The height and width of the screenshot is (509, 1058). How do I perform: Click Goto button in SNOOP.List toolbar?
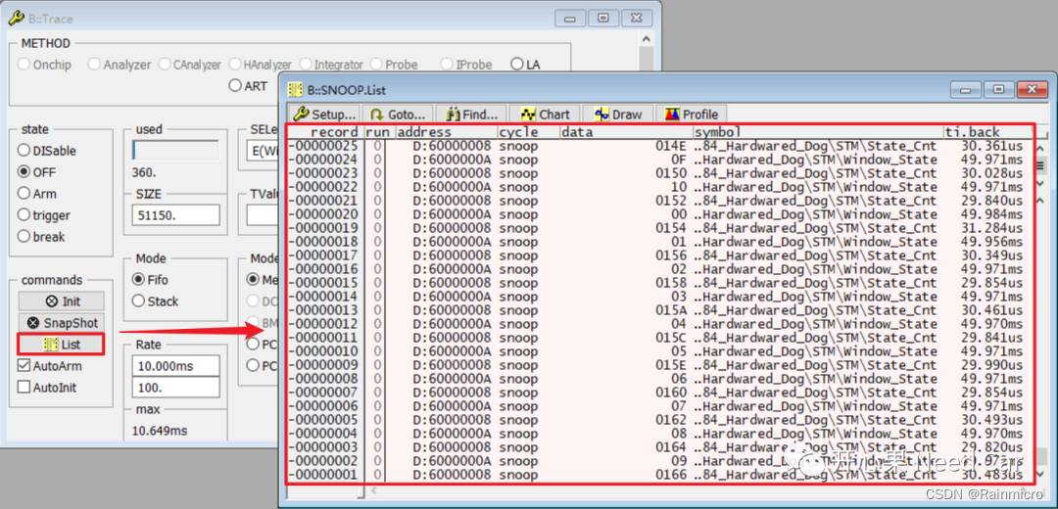[398, 114]
